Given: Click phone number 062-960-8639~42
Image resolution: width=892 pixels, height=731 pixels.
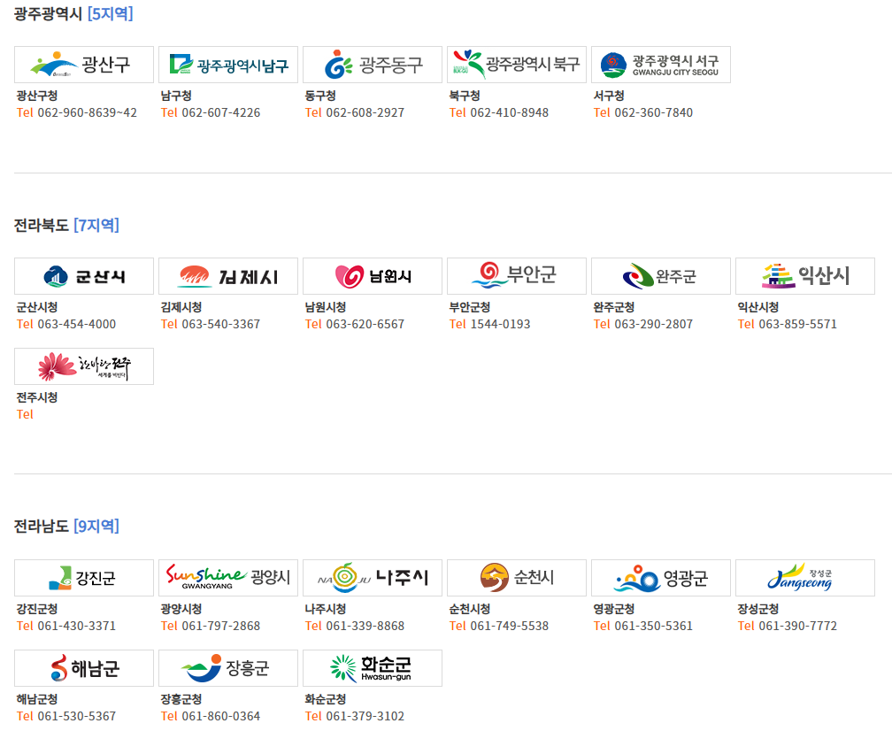Looking at the screenshot, I should click(x=87, y=112).
